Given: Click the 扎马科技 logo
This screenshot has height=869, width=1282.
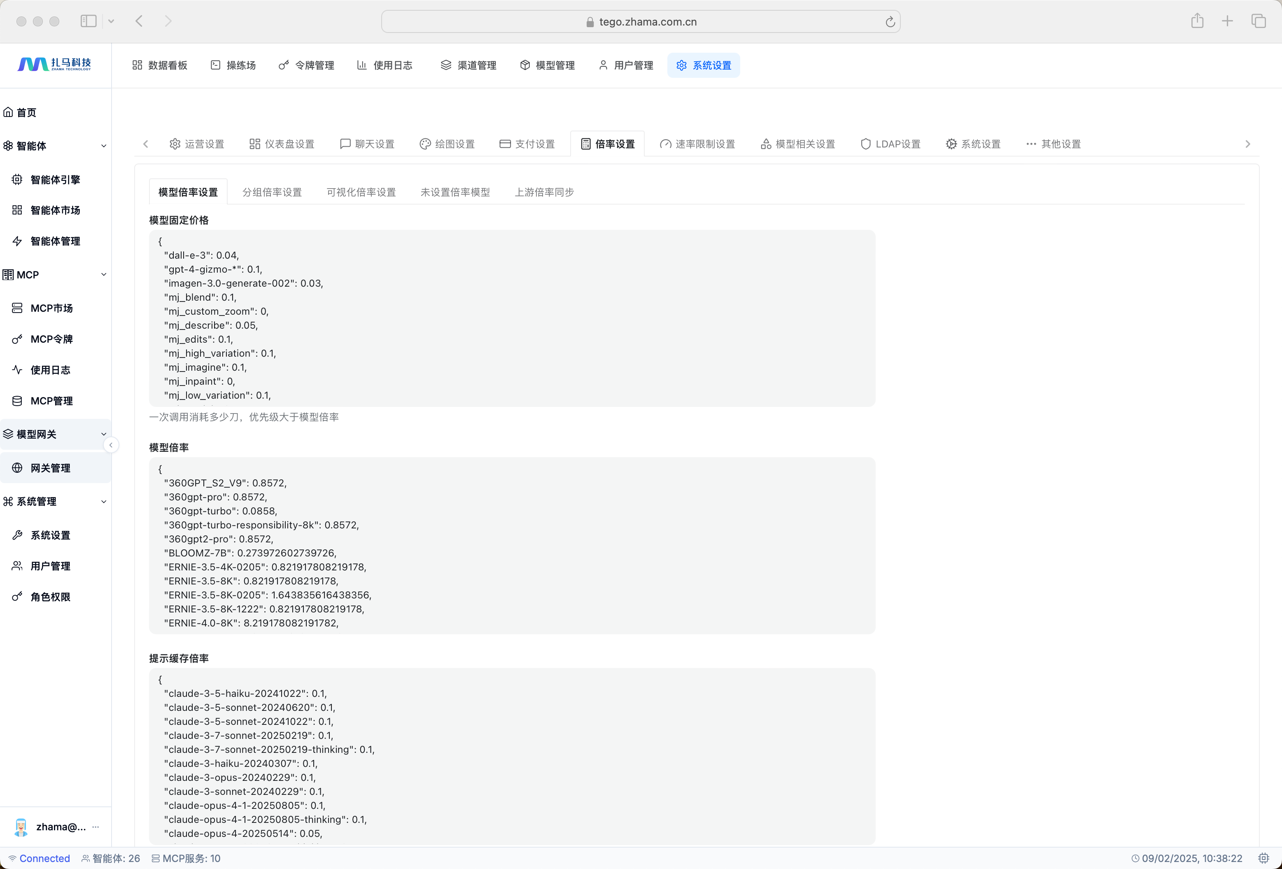Looking at the screenshot, I should point(55,65).
